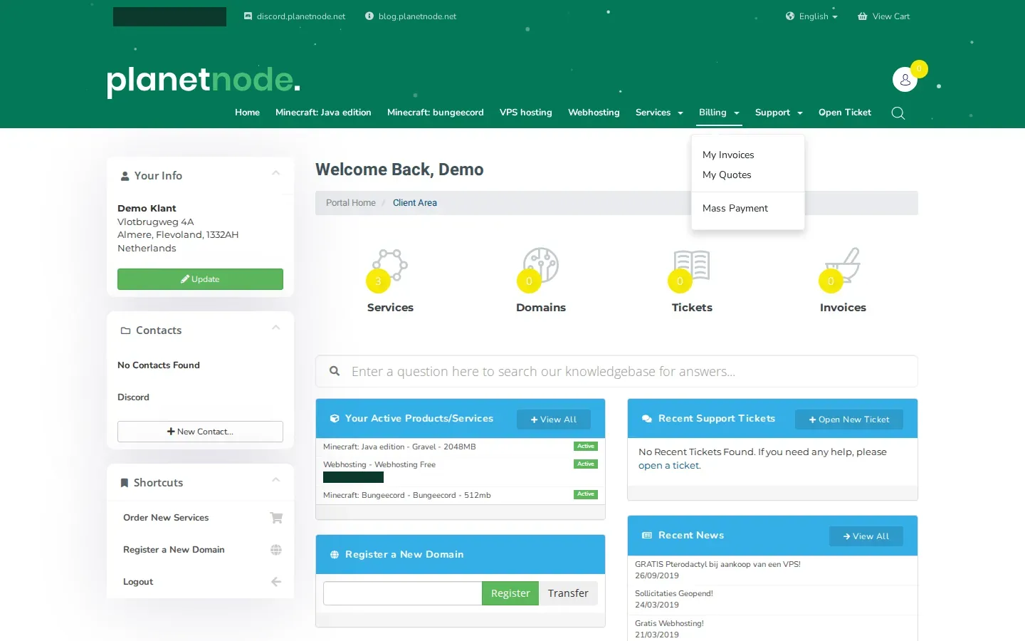Collapse the Your Info panel
1025x641 pixels.
(276, 173)
